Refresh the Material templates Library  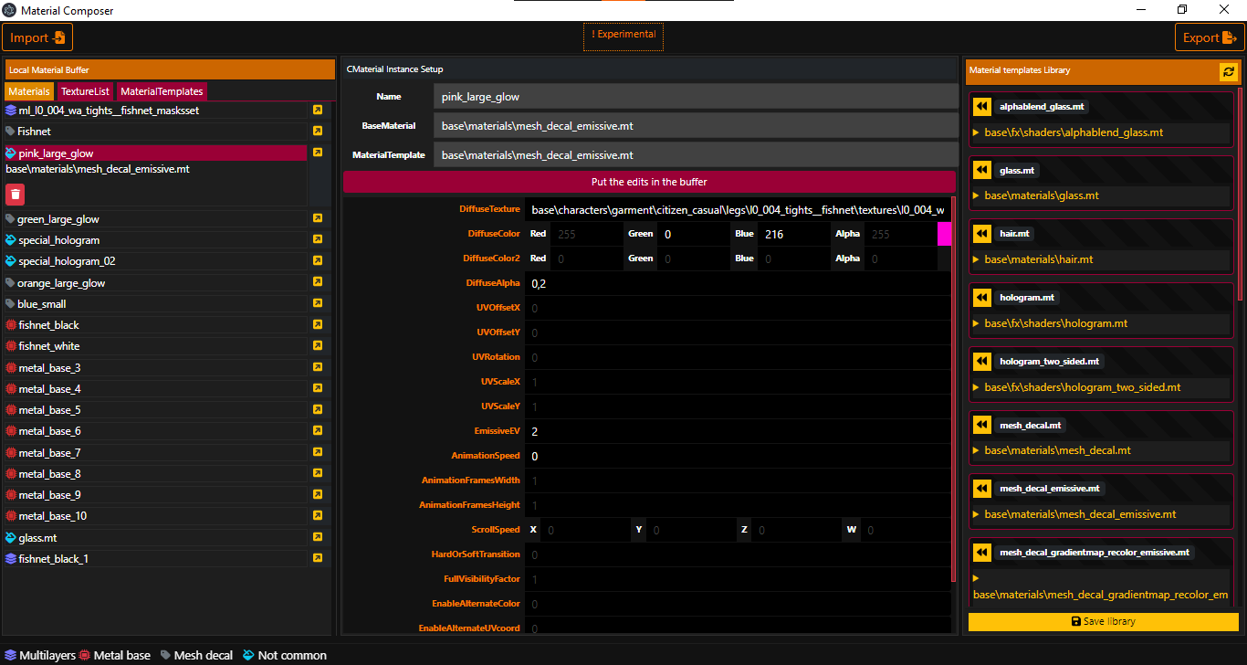coord(1228,70)
